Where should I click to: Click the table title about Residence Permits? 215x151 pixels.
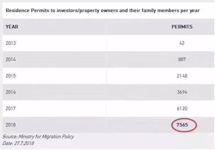pyautogui.click(x=103, y=11)
